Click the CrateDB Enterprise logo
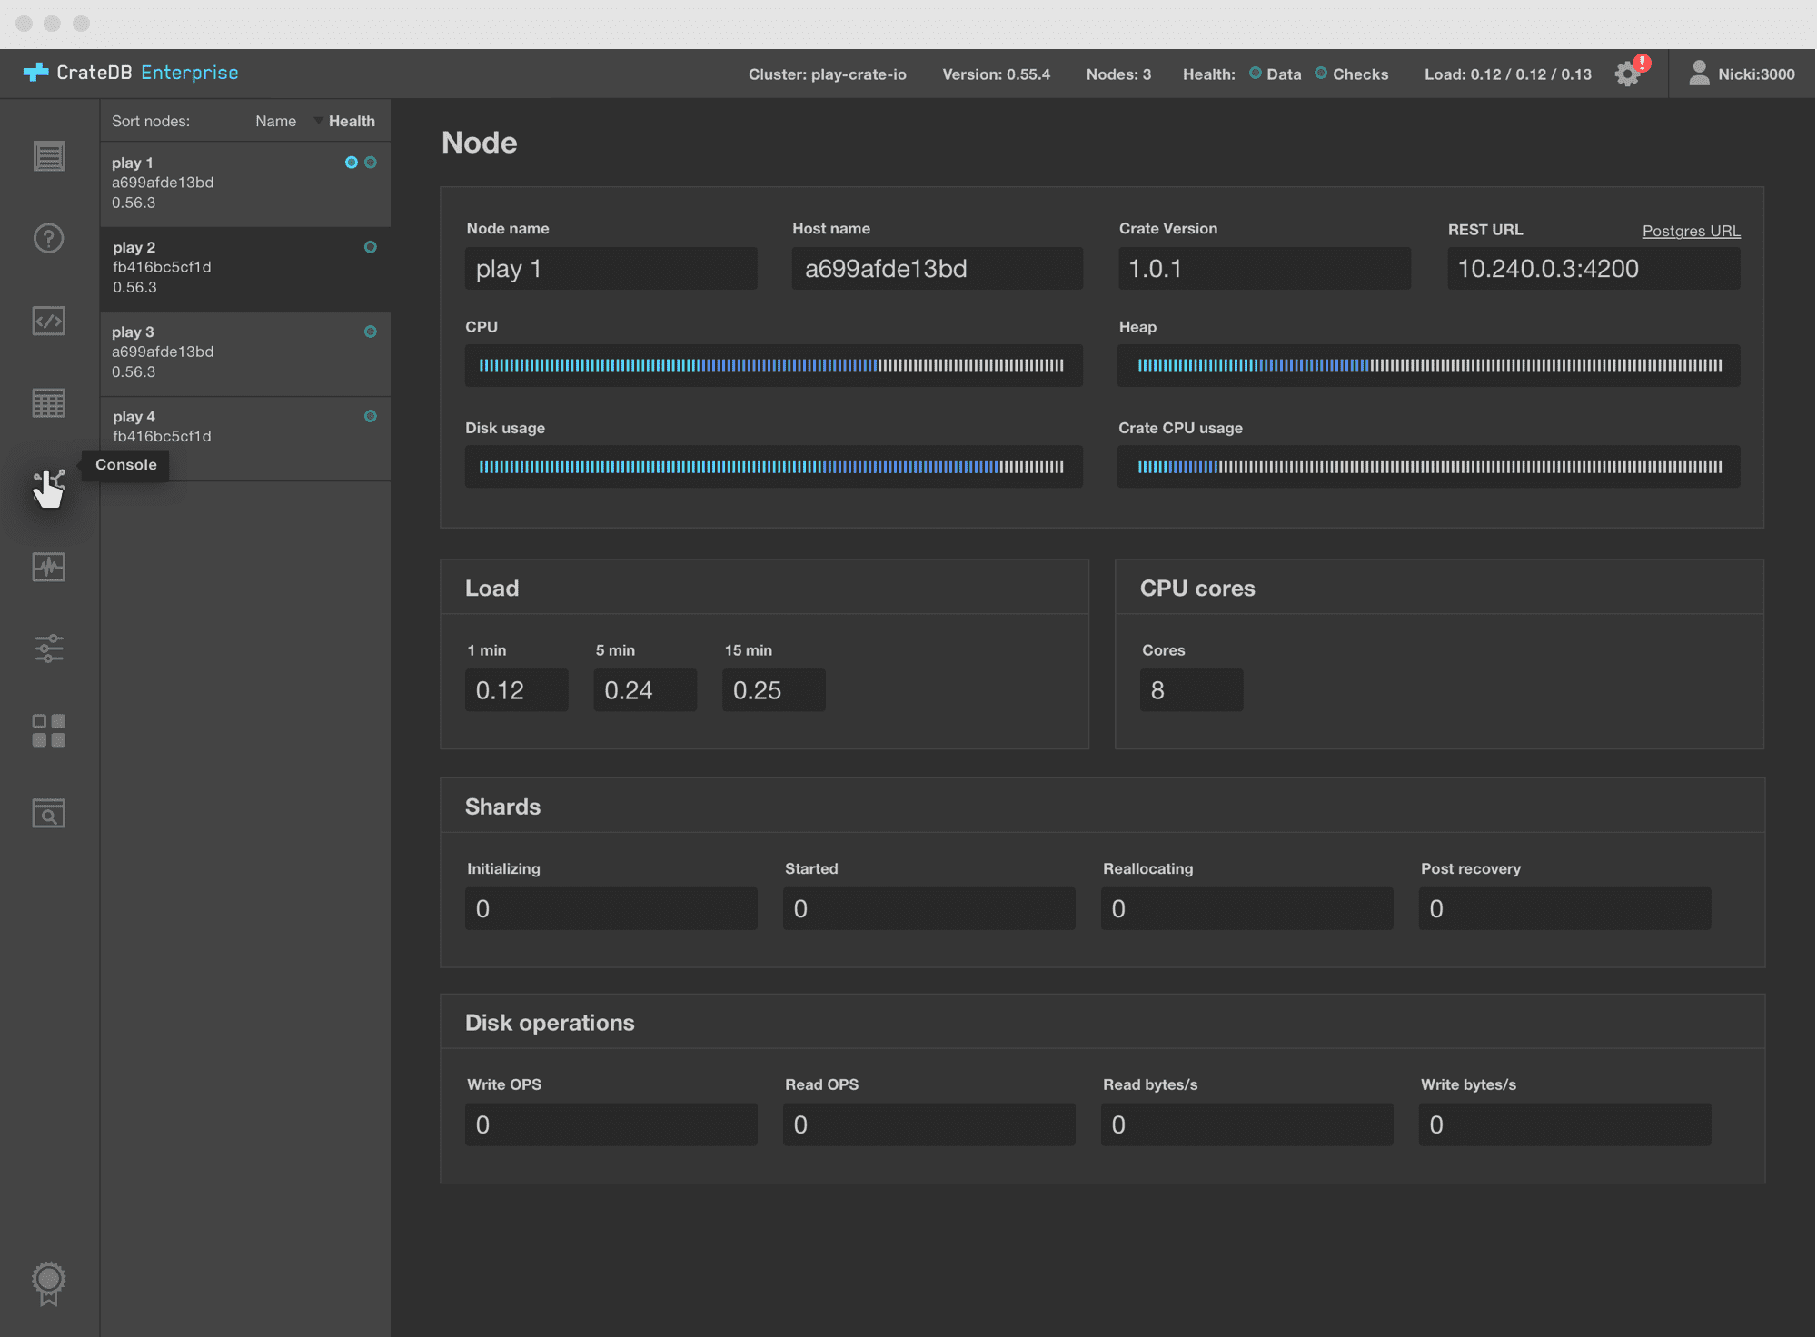Screen dimensions: 1817x1337 click(x=132, y=73)
